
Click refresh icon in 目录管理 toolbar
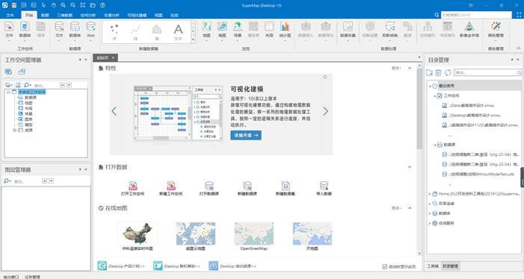click(448, 72)
